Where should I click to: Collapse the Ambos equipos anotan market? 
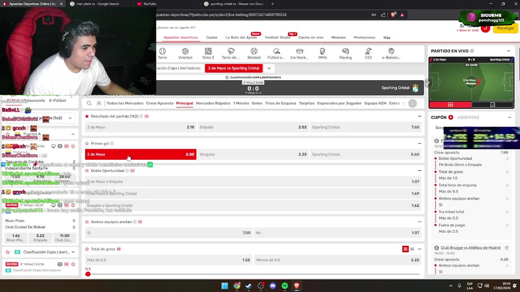(x=420, y=222)
